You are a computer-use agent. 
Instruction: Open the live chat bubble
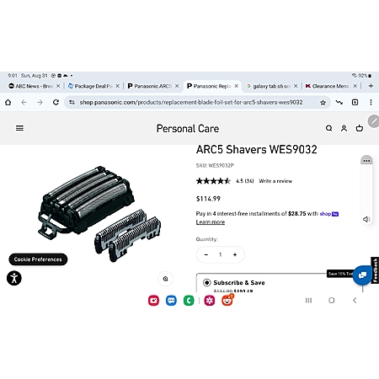[x=362, y=275]
